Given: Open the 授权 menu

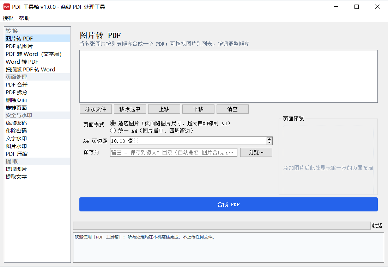Looking at the screenshot, I should (8, 18).
